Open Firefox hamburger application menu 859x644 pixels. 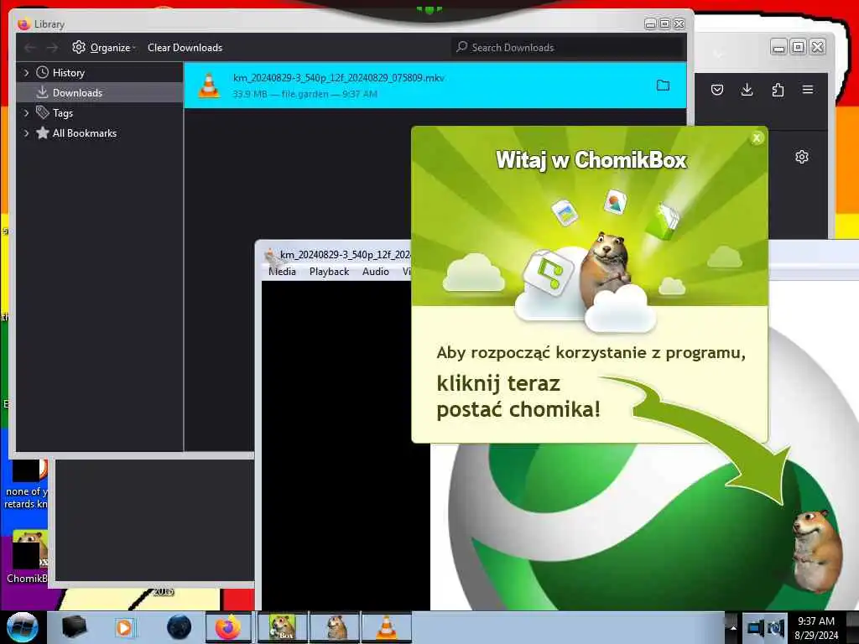[x=808, y=90]
